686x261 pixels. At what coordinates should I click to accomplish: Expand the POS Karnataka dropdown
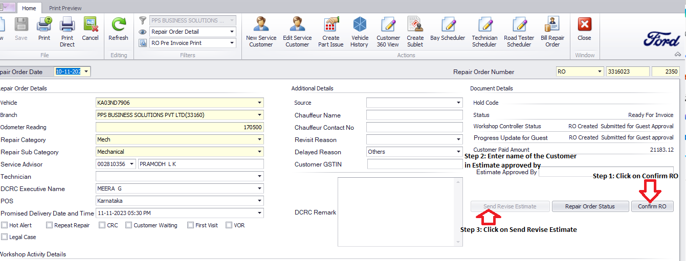click(x=260, y=201)
